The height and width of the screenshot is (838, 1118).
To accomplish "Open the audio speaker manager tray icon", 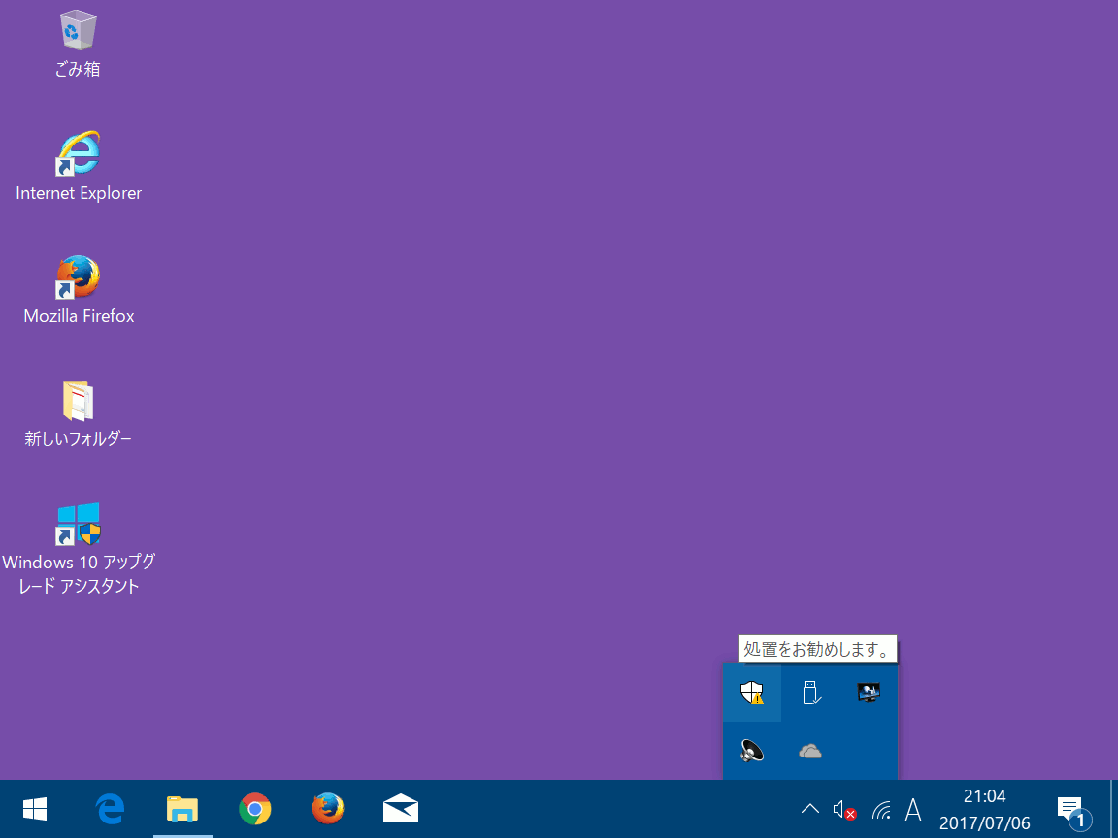I will click(751, 751).
